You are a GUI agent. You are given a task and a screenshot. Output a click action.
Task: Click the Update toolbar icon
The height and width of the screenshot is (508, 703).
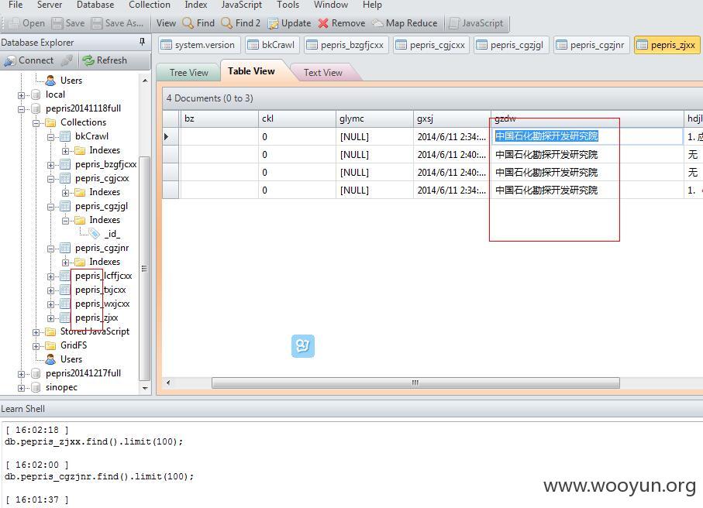tap(273, 23)
